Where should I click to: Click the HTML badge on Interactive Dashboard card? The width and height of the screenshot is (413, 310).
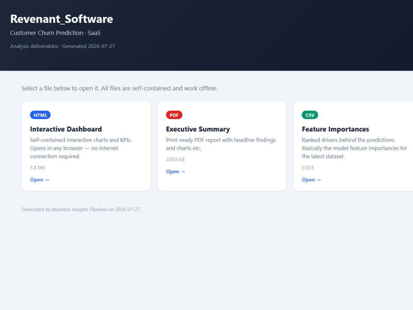pyautogui.click(x=40, y=115)
